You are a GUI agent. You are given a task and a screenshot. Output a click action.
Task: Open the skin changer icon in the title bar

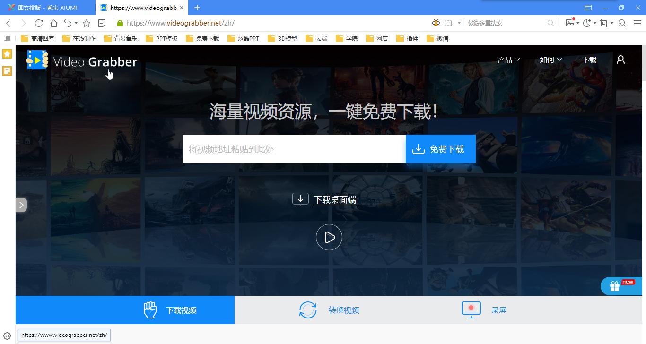(x=588, y=8)
